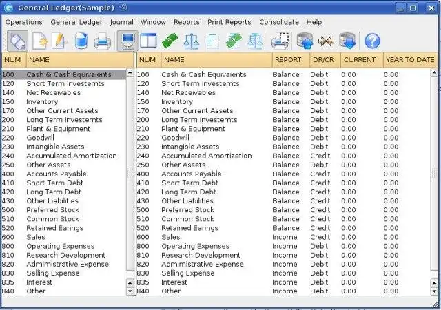Open the Consolidate menu
This screenshot has height=310, width=441.
point(279,22)
